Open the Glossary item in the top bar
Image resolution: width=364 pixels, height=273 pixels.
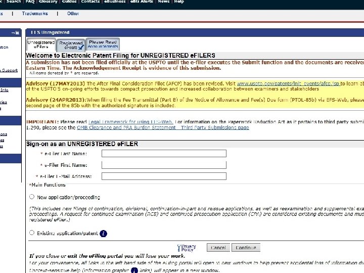pyautogui.click(x=48, y=2)
